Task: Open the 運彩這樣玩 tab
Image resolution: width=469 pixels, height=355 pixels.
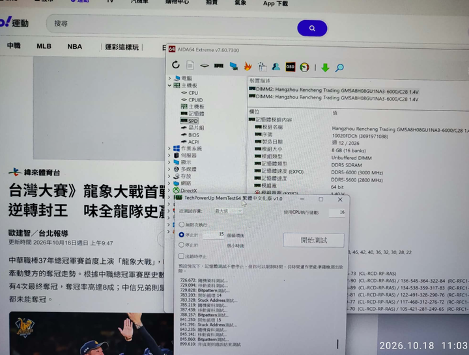Action: (x=122, y=47)
